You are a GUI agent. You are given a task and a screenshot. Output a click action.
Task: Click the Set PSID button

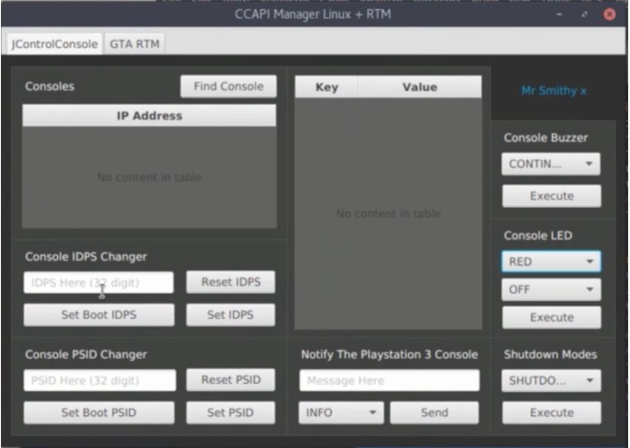230,413
